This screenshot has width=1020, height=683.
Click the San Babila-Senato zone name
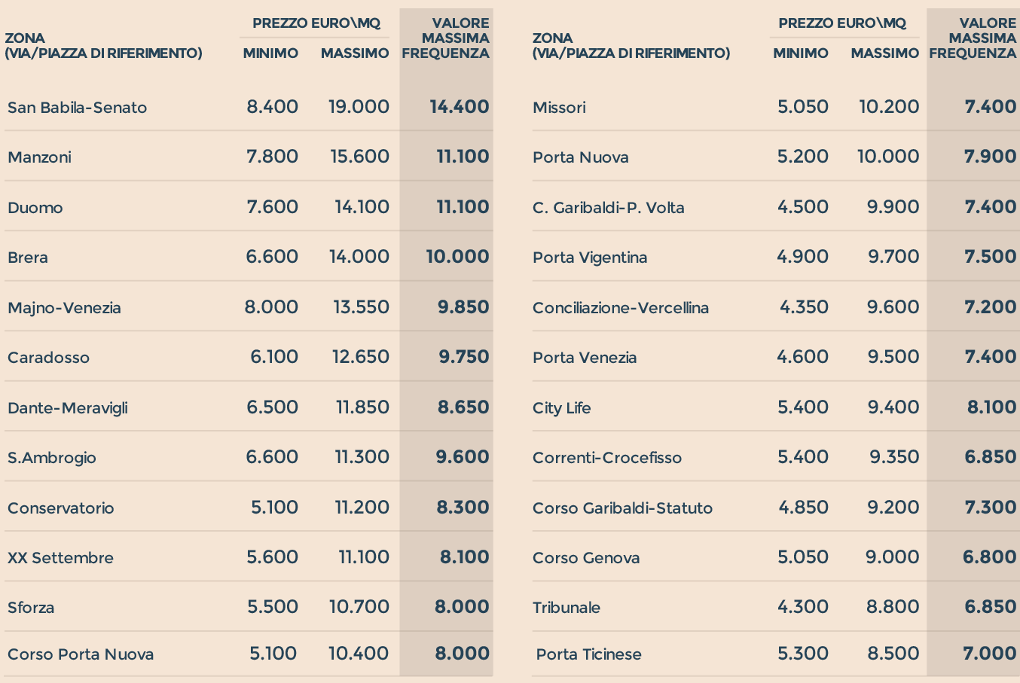point(77,108)
